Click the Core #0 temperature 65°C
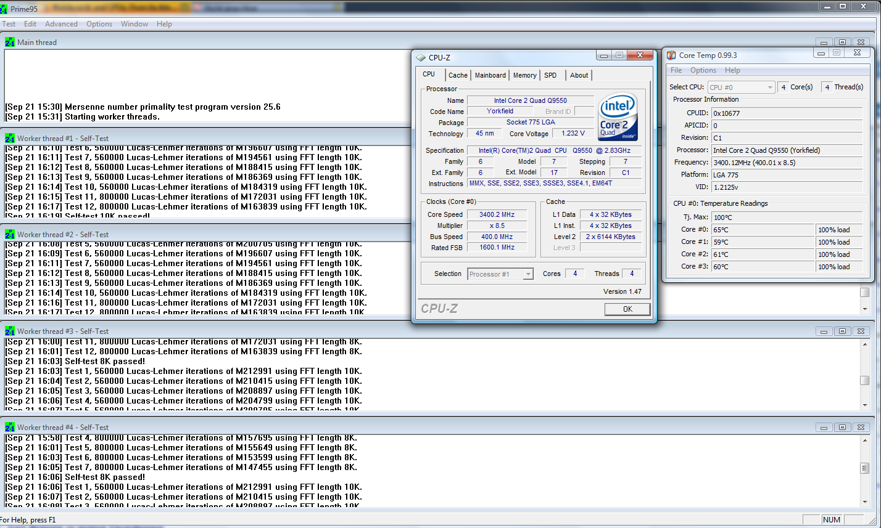This screenshot has width=881, height=528. tap(763, 230)
